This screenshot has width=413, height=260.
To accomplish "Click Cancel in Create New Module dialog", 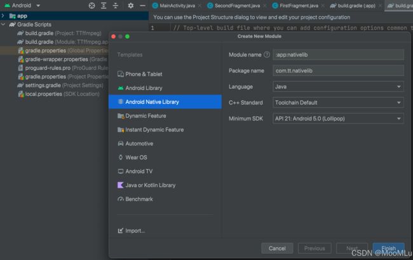I will pyautogui.click(x=277, y=248).
